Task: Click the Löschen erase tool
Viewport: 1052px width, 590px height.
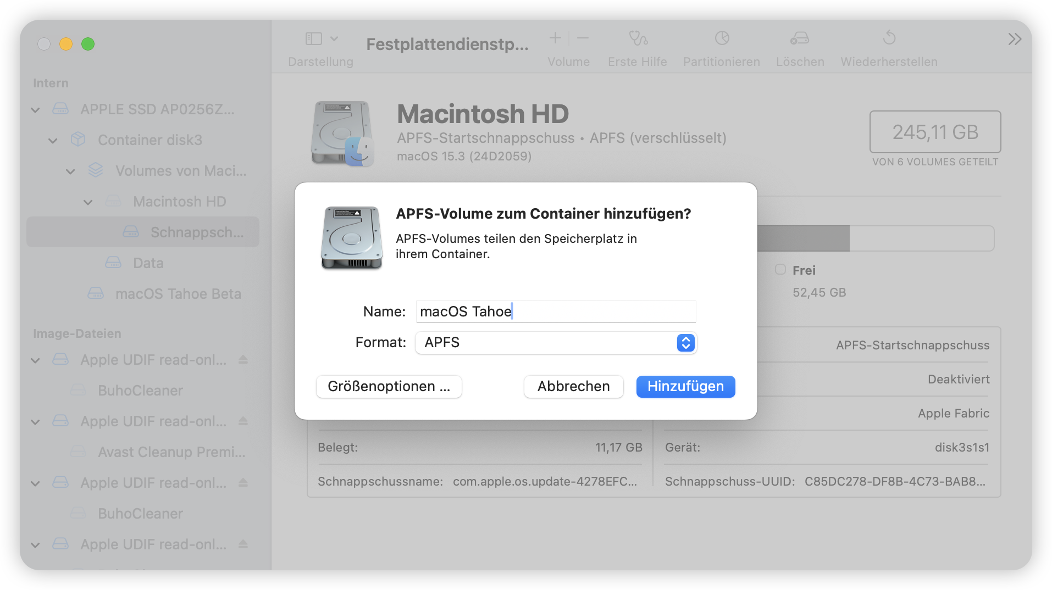Action: click(x=800, y=38)
